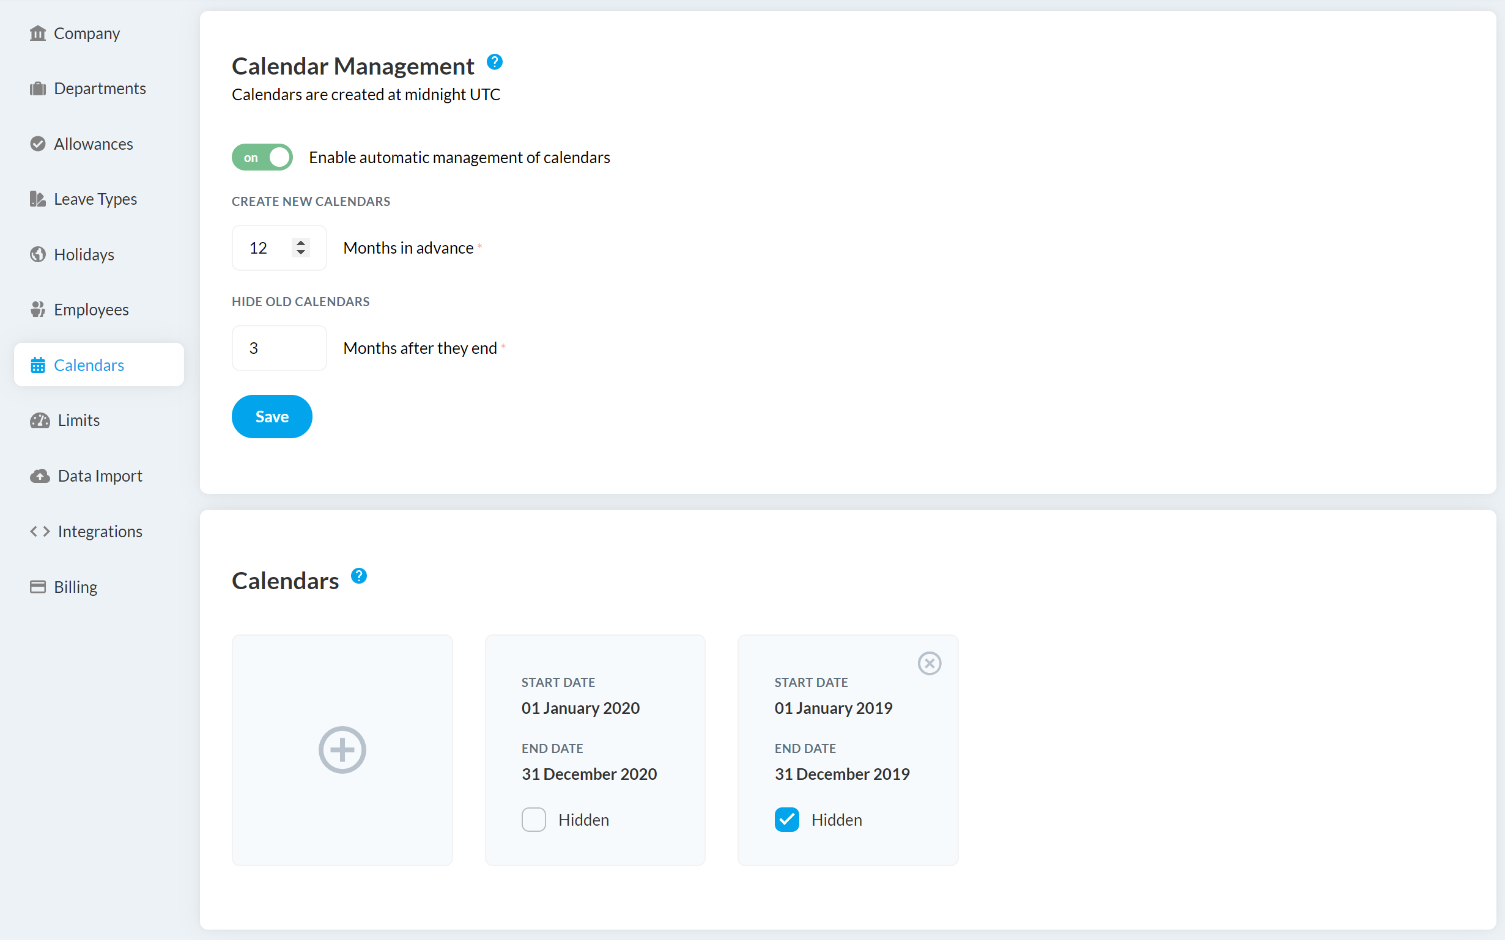Decrease Months in advance with down arrow

pos(301,252)
